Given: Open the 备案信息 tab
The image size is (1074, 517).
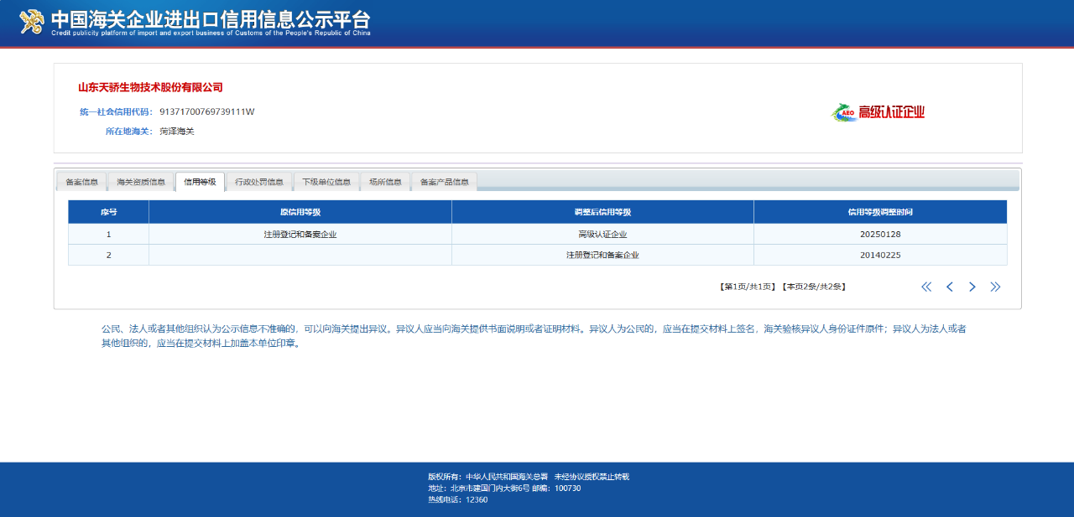Looking at the screenshot, I should tap(81, 182).
